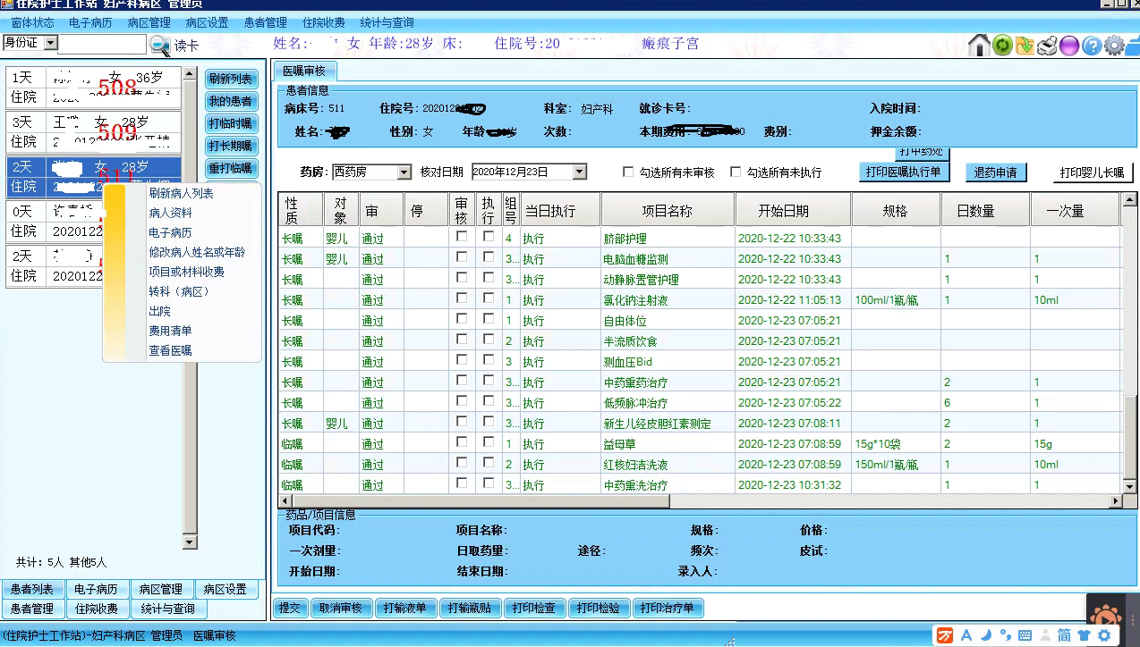Viewport: 1140px width, 647px height.
Task: Toggle the input method letter A icon
Action: pyautogui.click(x=966, y=635)
